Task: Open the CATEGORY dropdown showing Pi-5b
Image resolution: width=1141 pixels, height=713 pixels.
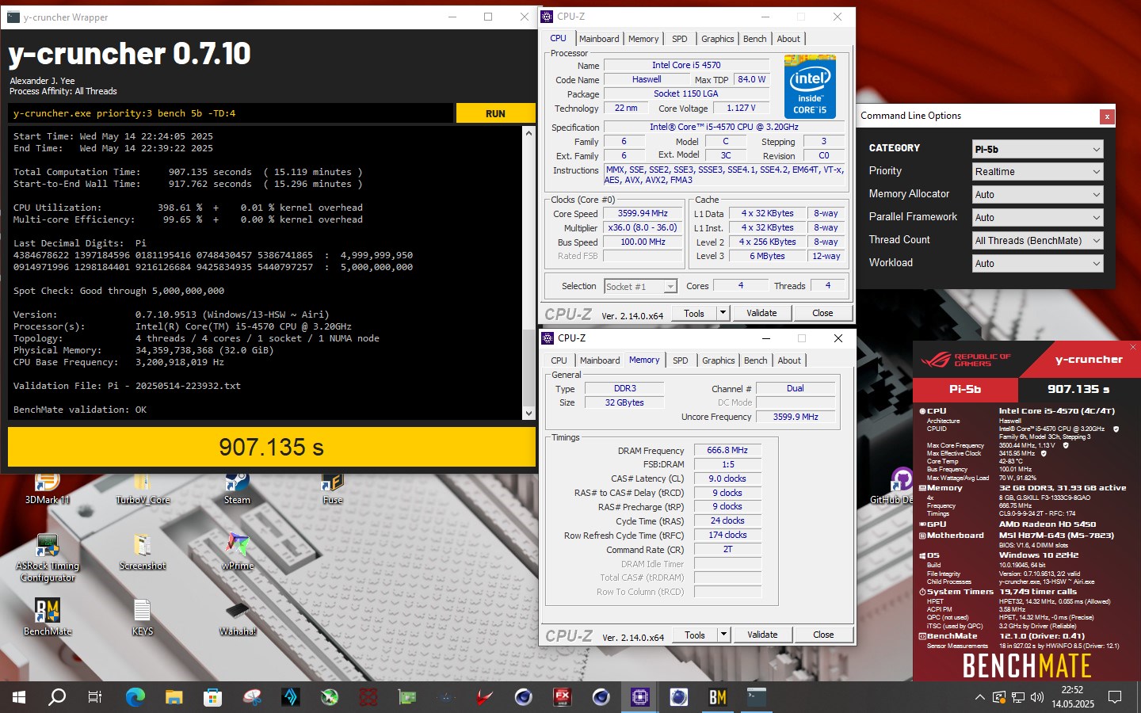Action: pos(1037,149)
